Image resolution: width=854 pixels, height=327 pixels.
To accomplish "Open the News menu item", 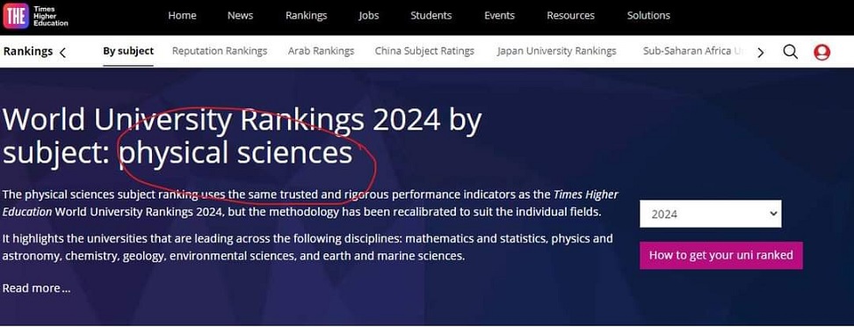I will coord(240,15).
